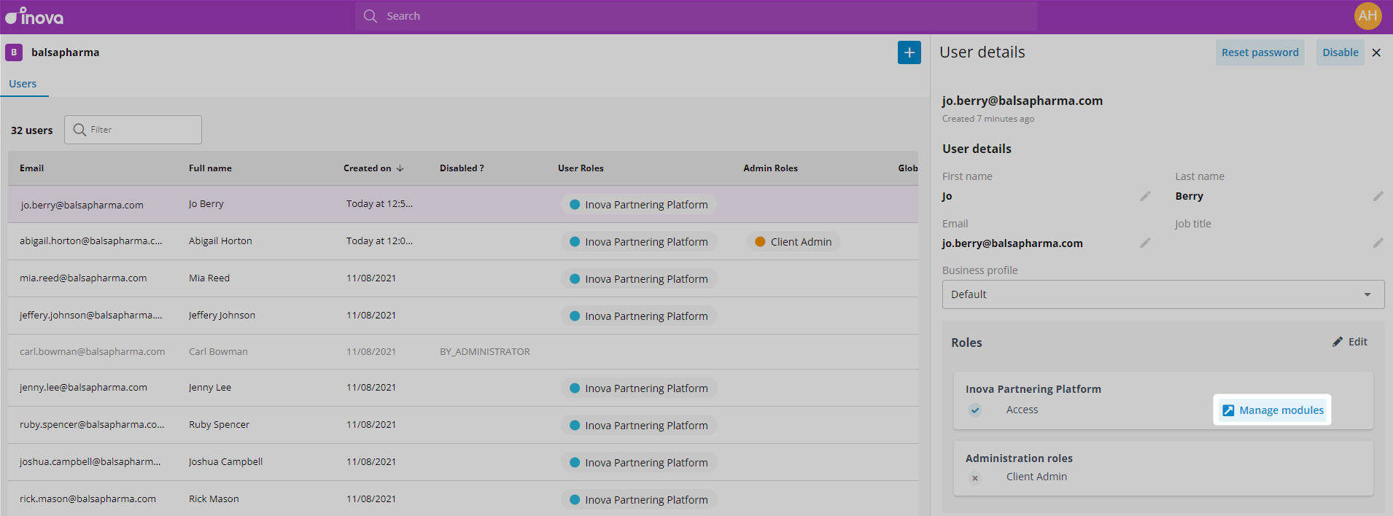Image resolution: width=1393 pixels, height=516 pixels.
Task: Click the Manage modules icon
Action: 1228,410
